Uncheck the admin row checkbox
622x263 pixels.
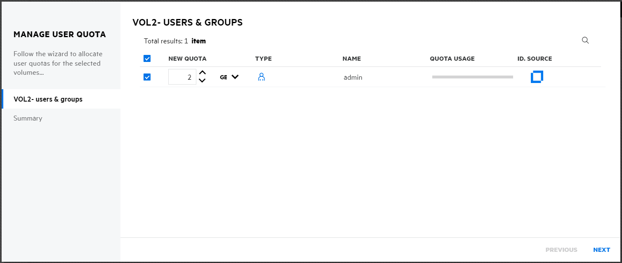(147, 77)
